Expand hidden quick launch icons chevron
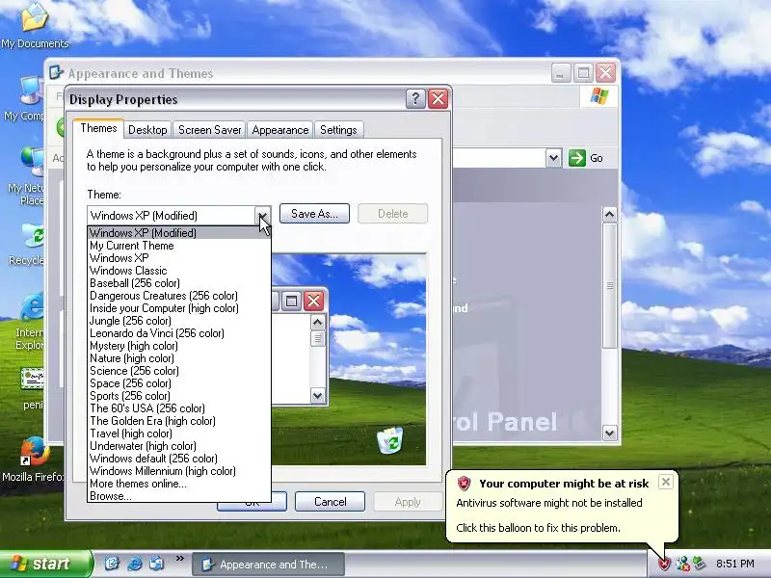 (180, 559)
